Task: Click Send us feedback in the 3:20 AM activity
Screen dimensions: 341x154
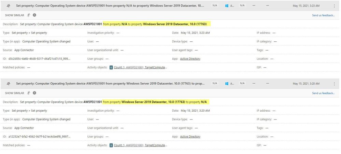Action: [323, 93]
